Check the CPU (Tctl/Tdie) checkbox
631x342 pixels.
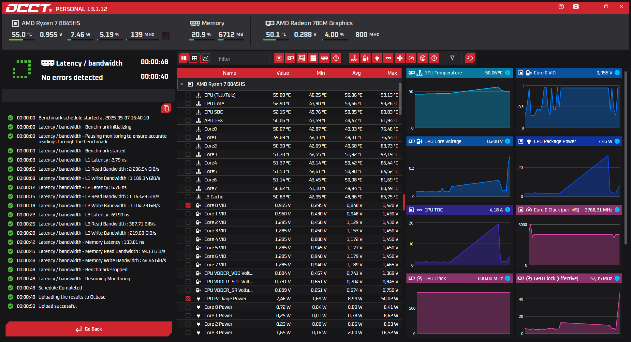(x=188, y=95)
